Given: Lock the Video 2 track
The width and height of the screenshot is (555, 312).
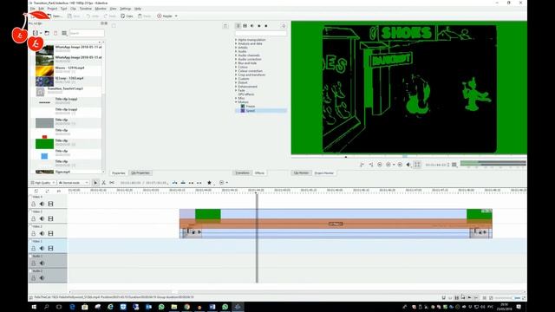Looking at the screenshot, I should pos(34,233).
